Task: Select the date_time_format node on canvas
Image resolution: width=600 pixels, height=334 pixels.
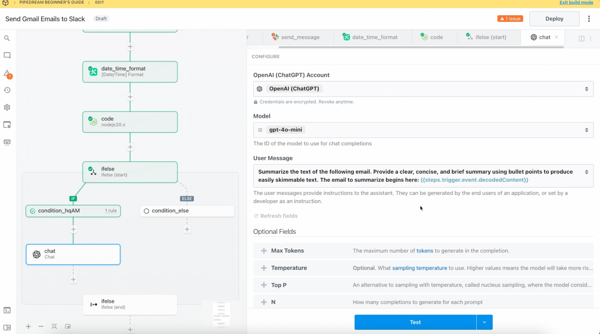Action: (x=130, y=72)
